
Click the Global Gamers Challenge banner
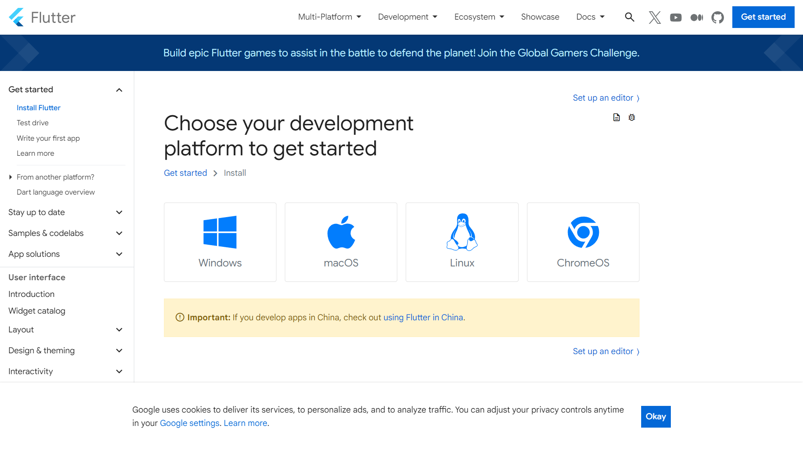pos(401,53)
